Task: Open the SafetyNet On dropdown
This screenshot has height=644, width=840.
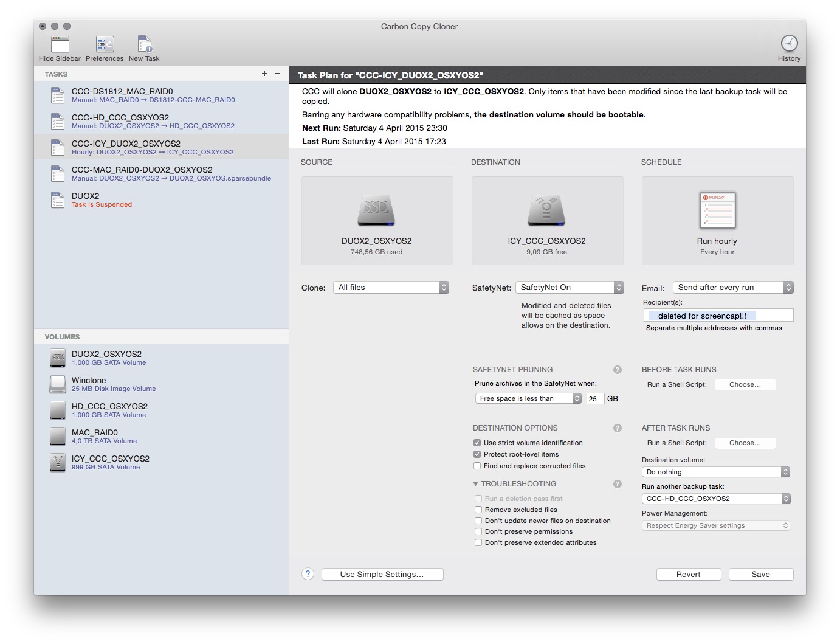Action: 570,288
